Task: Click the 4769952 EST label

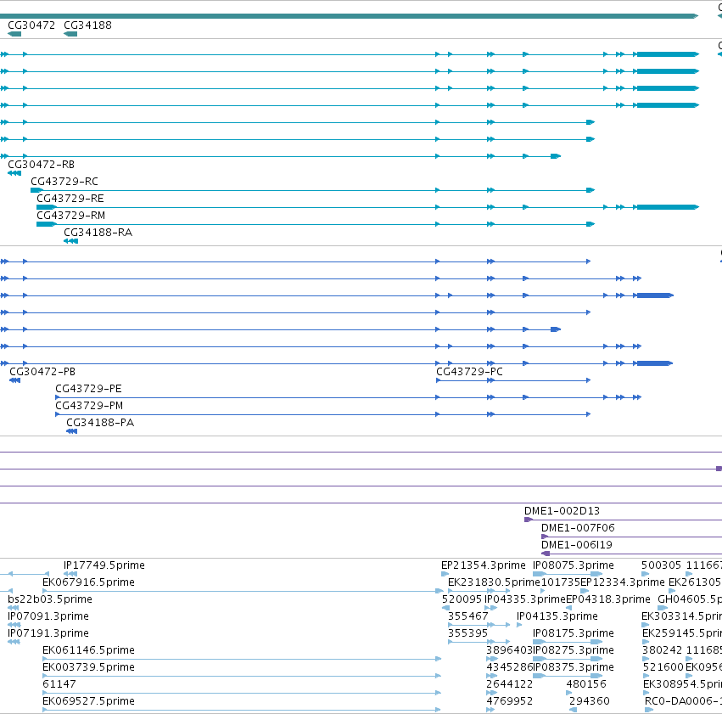Action: (x=509, y=701)
